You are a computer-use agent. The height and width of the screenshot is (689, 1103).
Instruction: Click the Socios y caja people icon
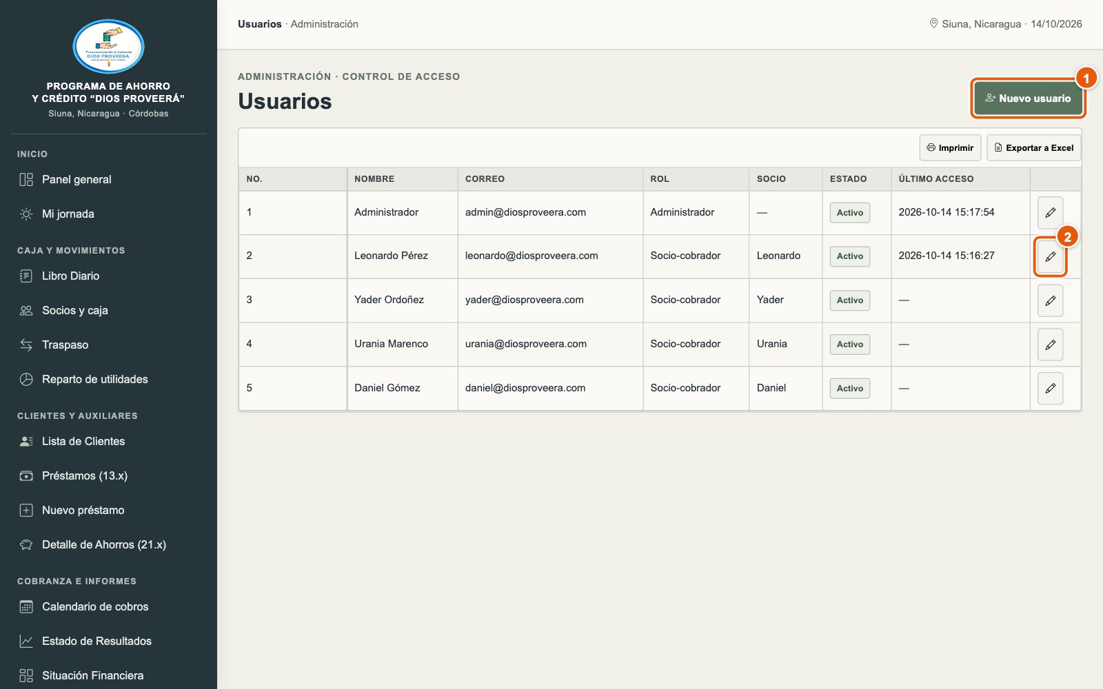coord(26,311)
